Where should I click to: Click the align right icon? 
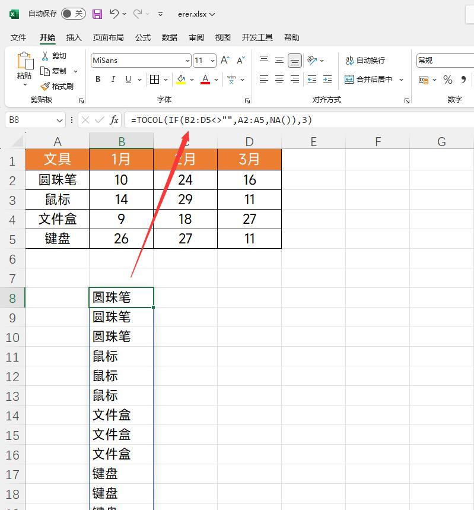tap(295, 80)
